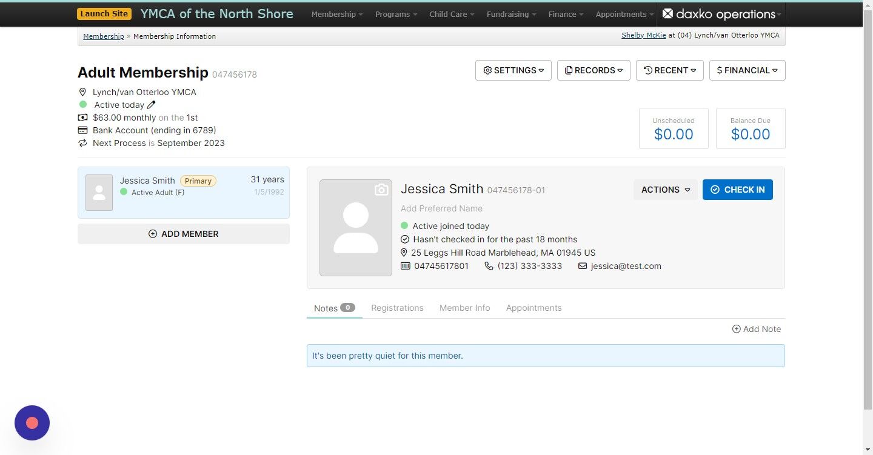Click the green status dot beside Active joined today
The image size is (873, 455).
coord(404,225)
